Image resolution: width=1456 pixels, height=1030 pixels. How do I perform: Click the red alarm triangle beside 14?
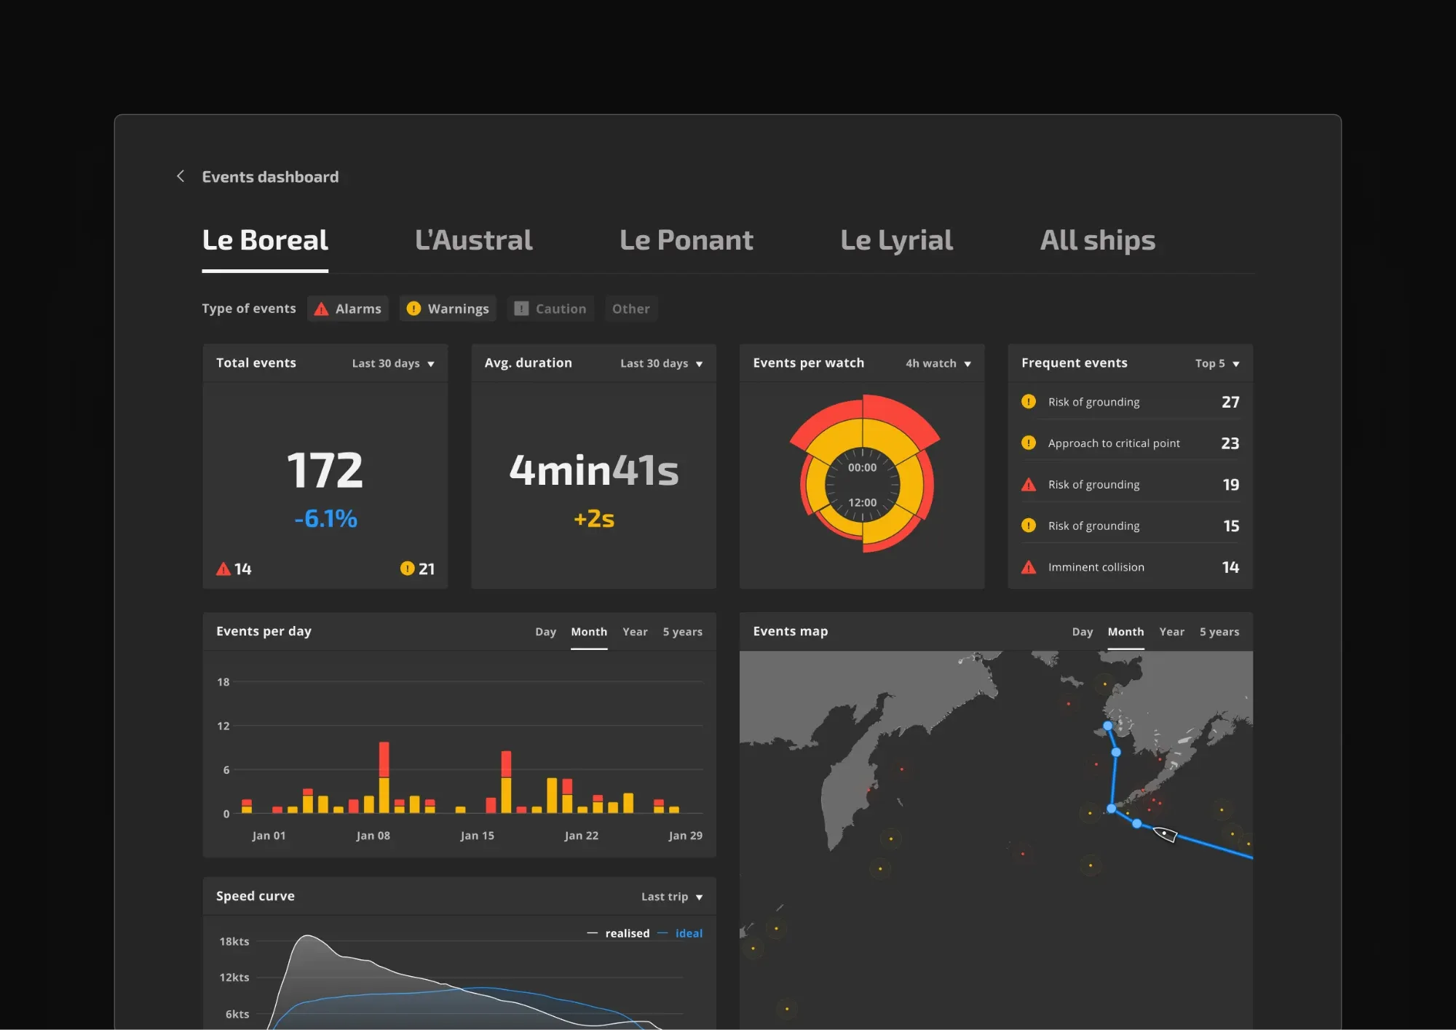coord(223,569)
